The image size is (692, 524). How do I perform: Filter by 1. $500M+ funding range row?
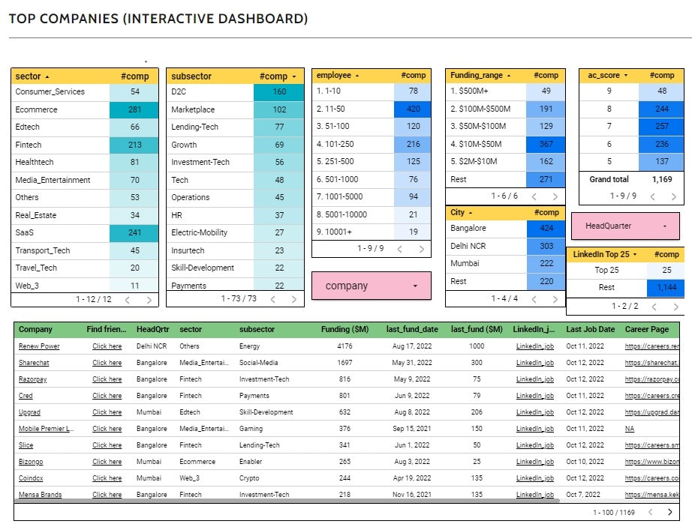tap(505, 91)
